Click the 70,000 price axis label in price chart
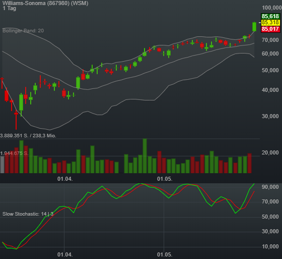 point(270,40)
